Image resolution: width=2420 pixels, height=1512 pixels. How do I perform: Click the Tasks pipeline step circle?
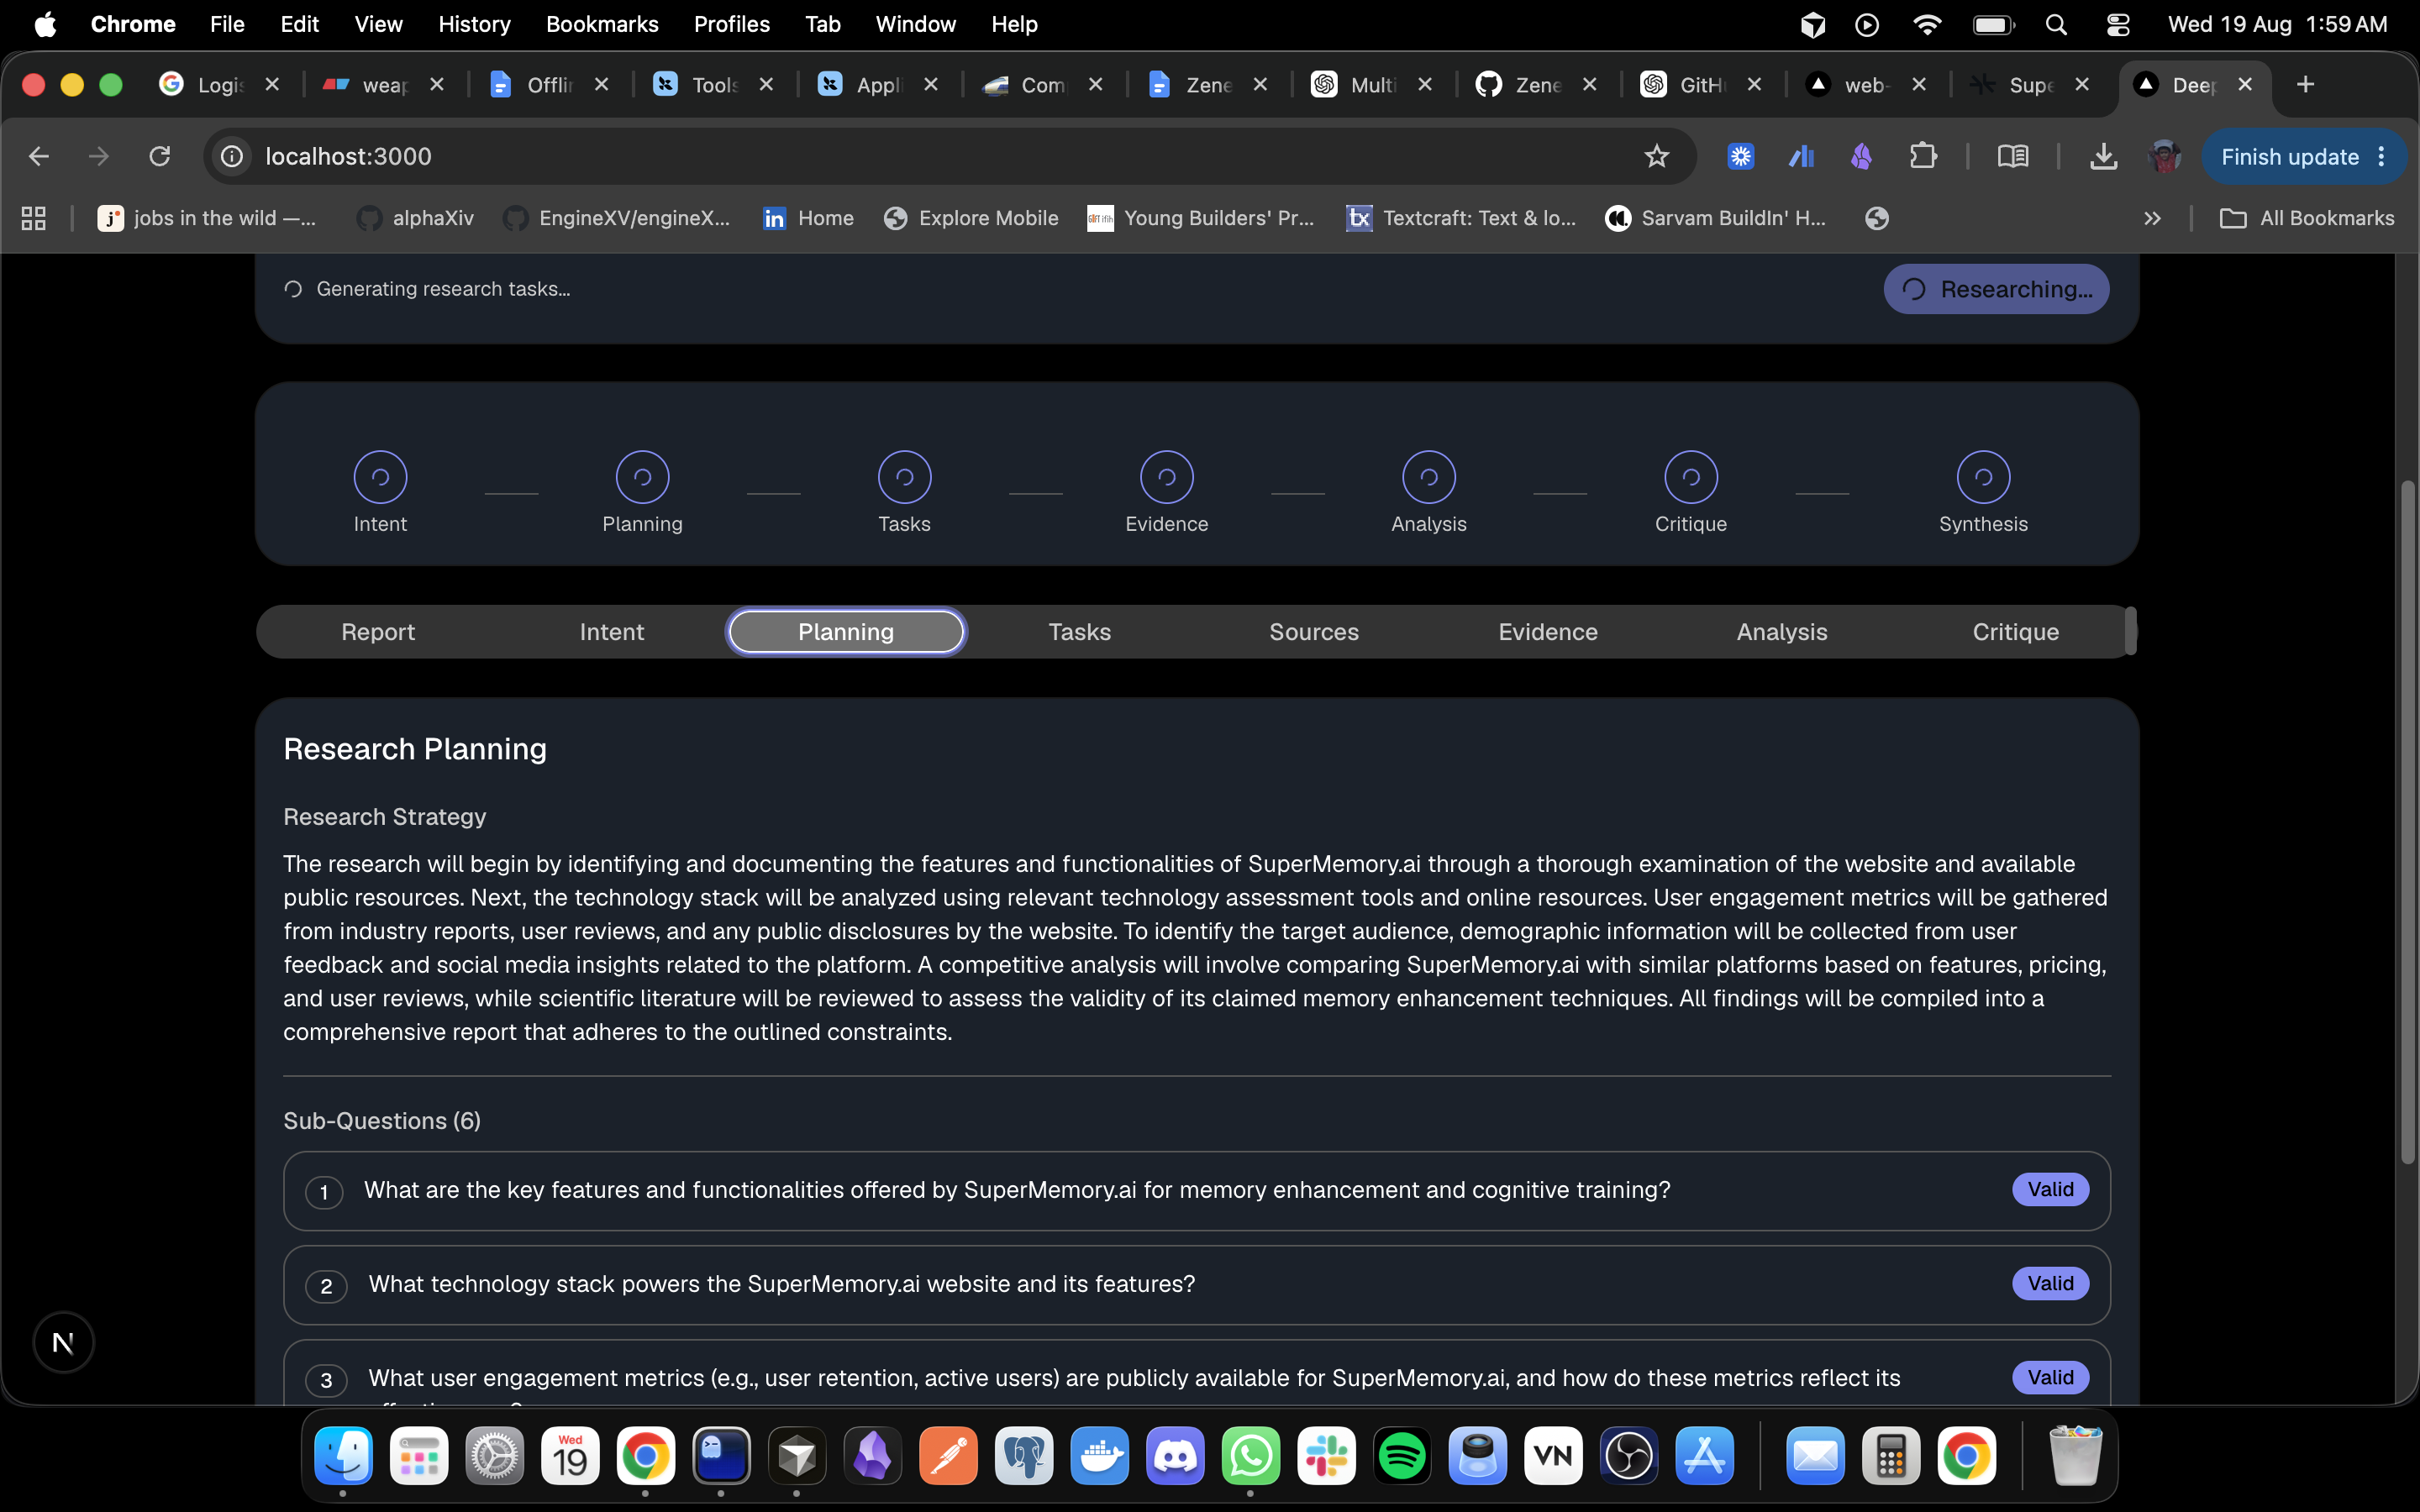(904, 477)
